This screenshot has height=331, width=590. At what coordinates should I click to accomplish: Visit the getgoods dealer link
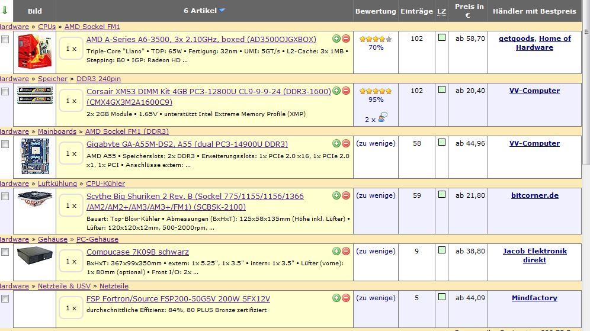[517, 38]
